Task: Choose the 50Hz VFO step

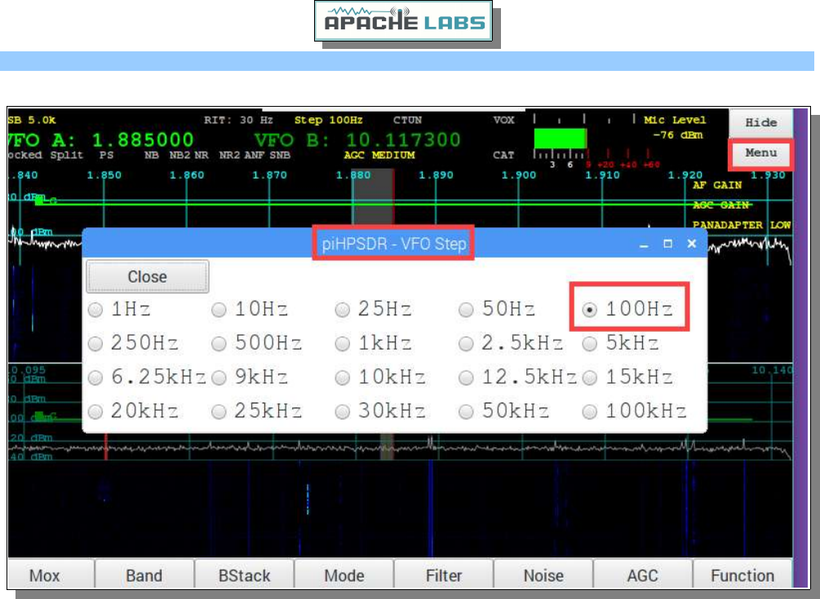Action: point(465,310)
